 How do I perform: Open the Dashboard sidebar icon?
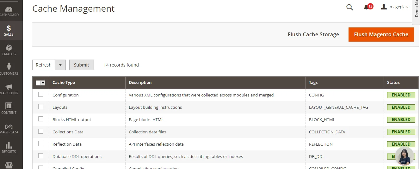click(x=9, y=11)
